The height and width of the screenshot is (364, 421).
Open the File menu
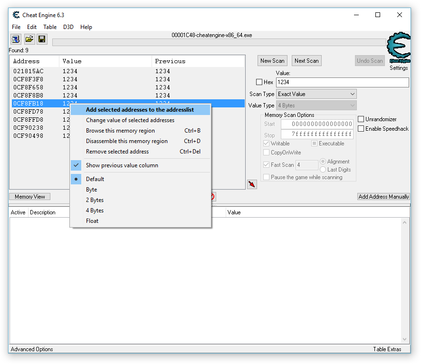[16, 27]
